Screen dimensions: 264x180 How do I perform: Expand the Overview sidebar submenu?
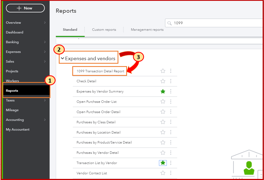[45, 23]
